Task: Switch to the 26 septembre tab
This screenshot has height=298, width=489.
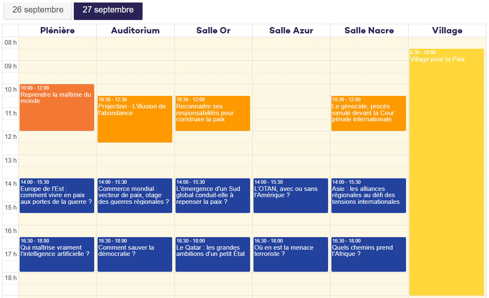Action: 38,10
